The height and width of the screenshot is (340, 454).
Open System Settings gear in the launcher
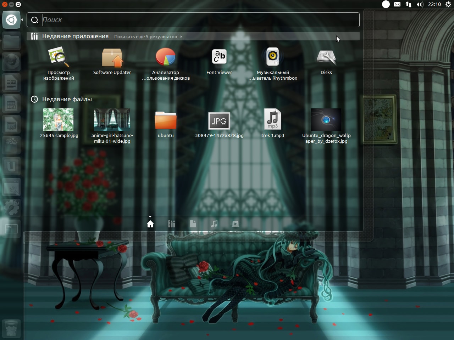click(x=11, y=208)
